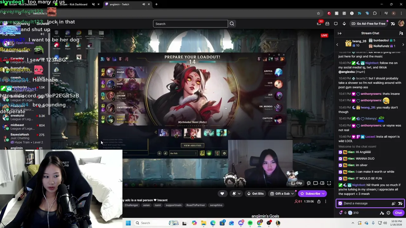Expand the Subscribe button options

323,193
